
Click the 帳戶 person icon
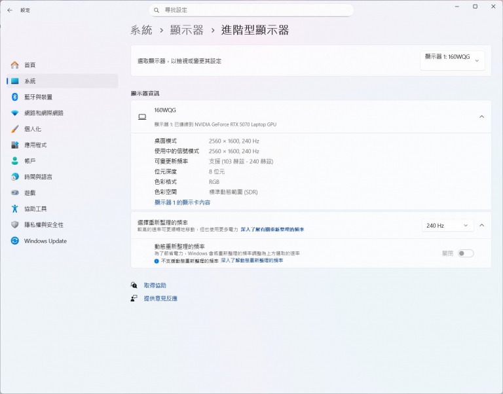pos(14,161)
